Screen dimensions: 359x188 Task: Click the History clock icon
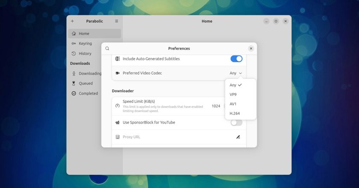[x=74, y=53]
